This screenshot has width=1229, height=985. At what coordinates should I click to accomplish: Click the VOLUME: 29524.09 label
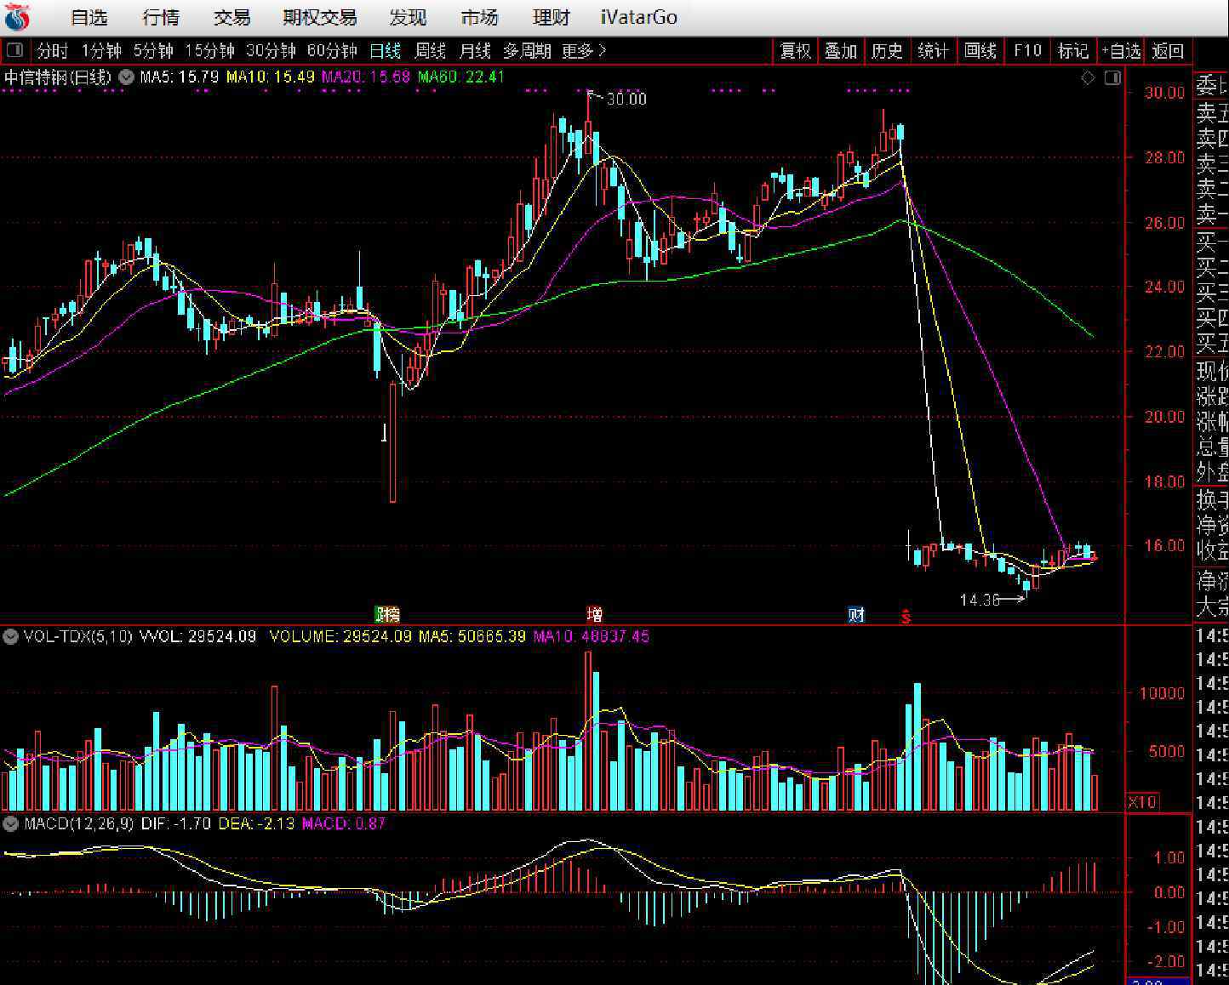click(x=340, y=636)
